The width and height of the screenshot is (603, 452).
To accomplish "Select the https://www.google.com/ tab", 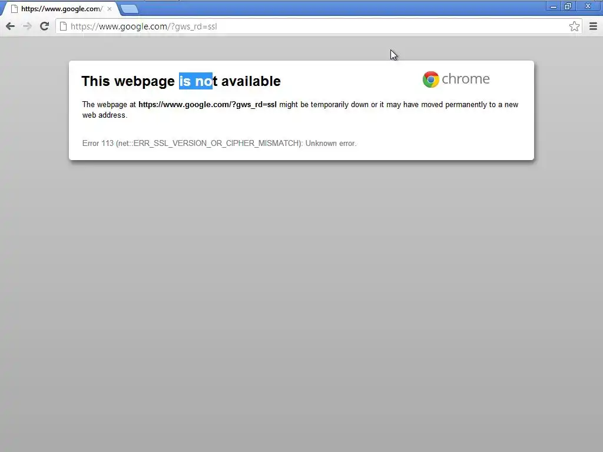I will tap(61, 9).
